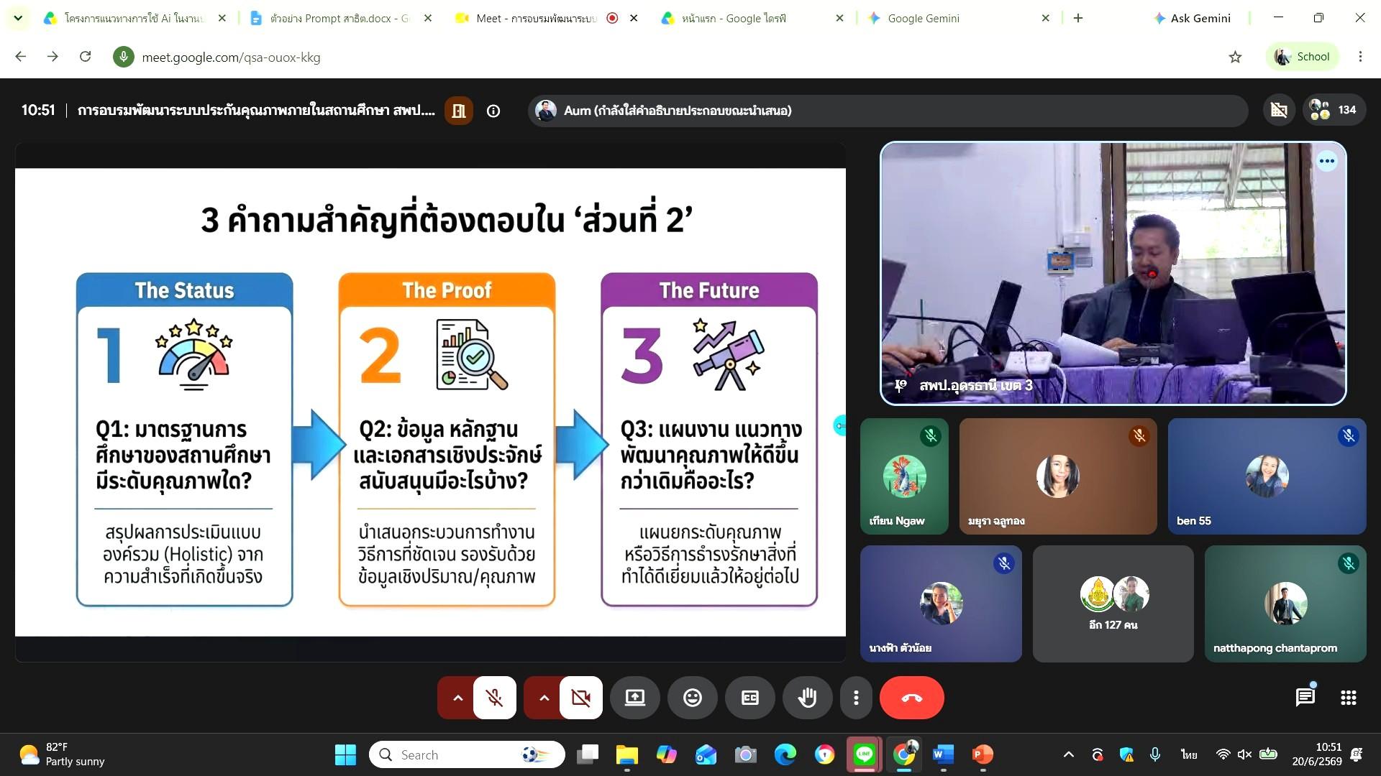Open Microsoft Edge from the taskbar

click(785, 754)
